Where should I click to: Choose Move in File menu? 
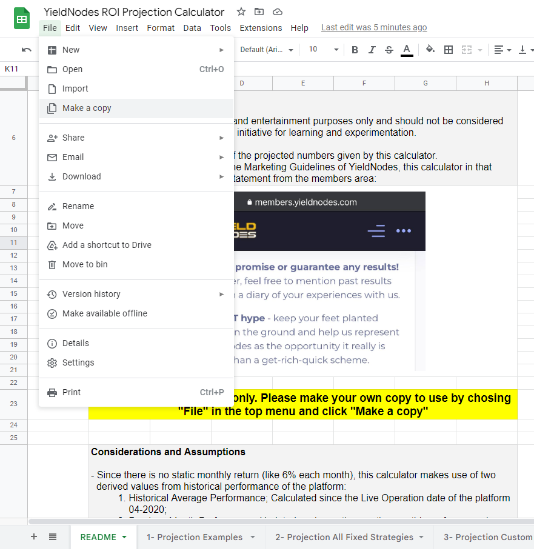click(x=136, y=225)
